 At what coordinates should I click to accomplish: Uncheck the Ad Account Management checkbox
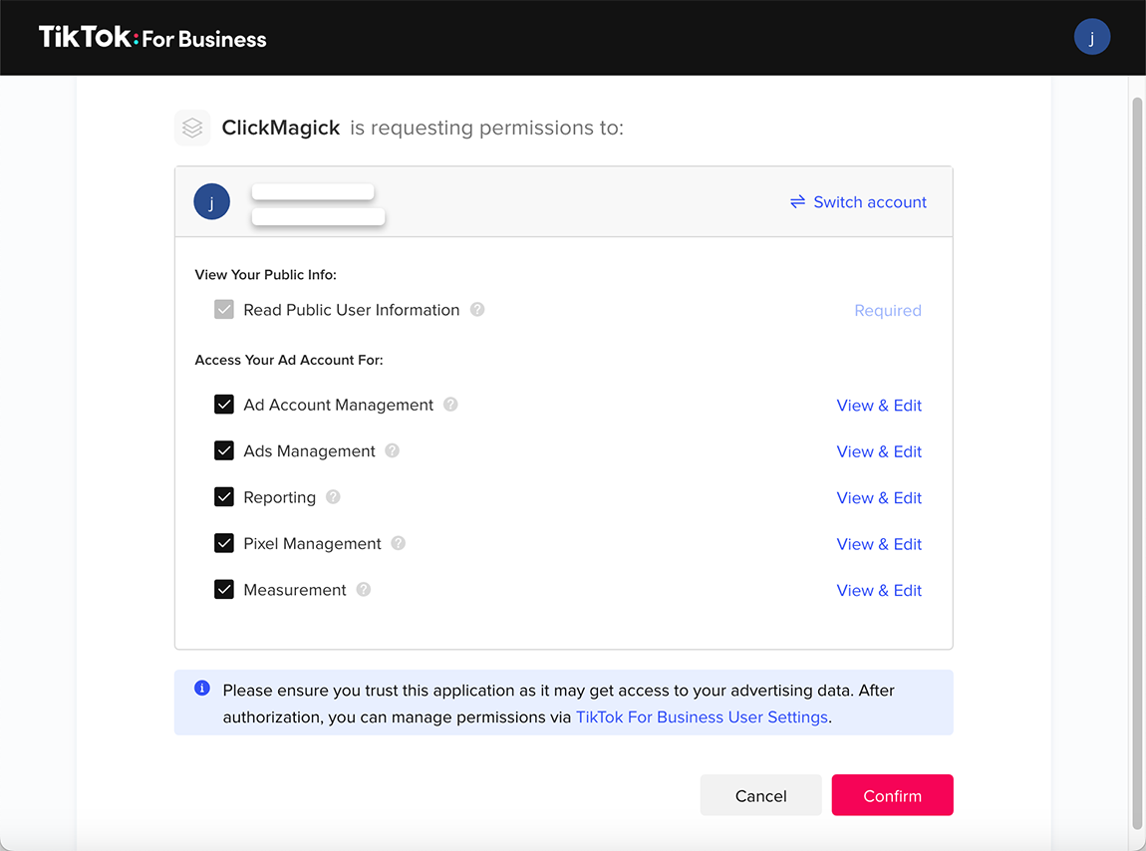(224, 405)
